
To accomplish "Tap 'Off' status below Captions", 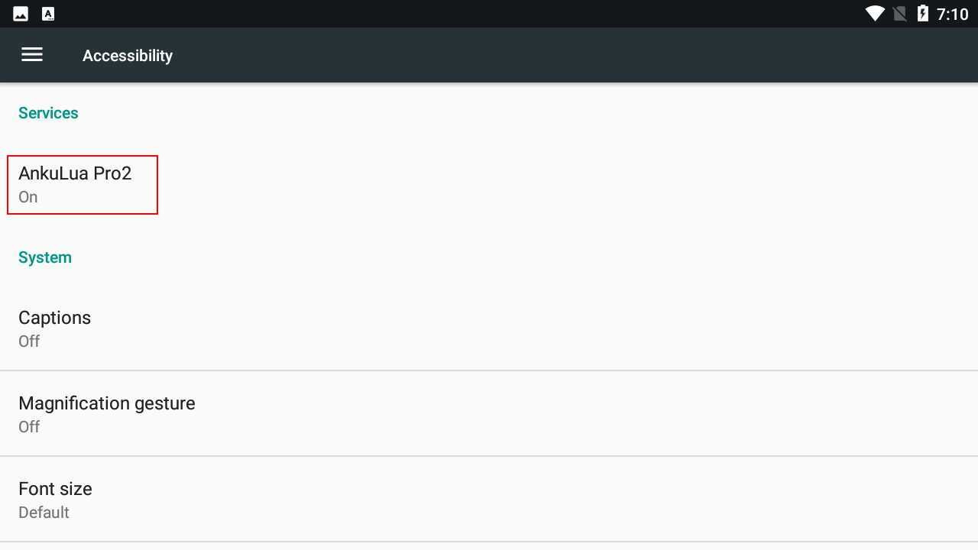I will point(29,341).
